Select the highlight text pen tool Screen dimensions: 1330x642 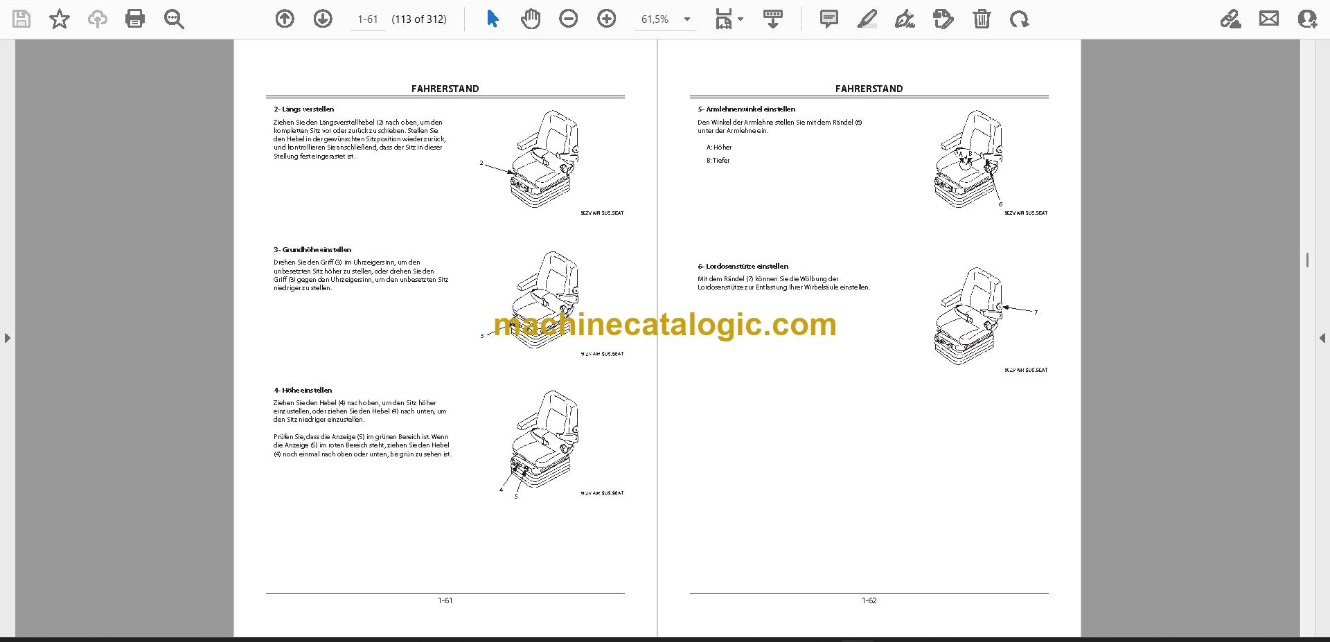867,19
